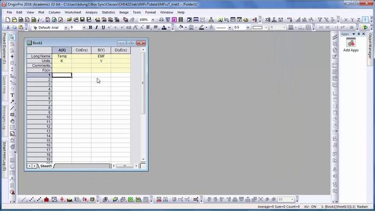Open the Tools menu
The height and width of the screenshot is (211, 375).
coord(137,12)
